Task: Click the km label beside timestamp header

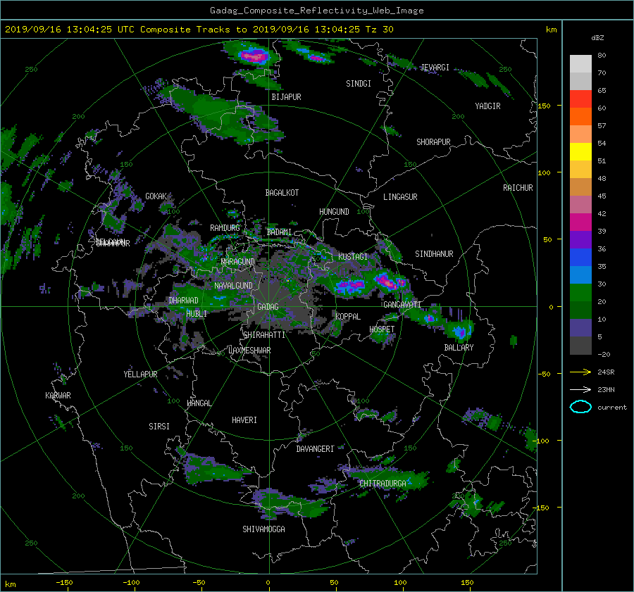Action: coord(552,30)
